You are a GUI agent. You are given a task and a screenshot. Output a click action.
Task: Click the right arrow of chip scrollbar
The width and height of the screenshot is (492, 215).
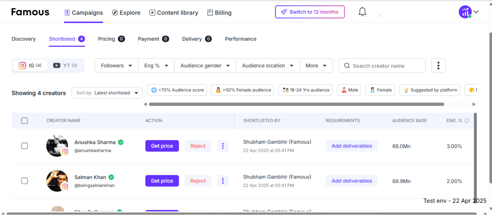474,104
